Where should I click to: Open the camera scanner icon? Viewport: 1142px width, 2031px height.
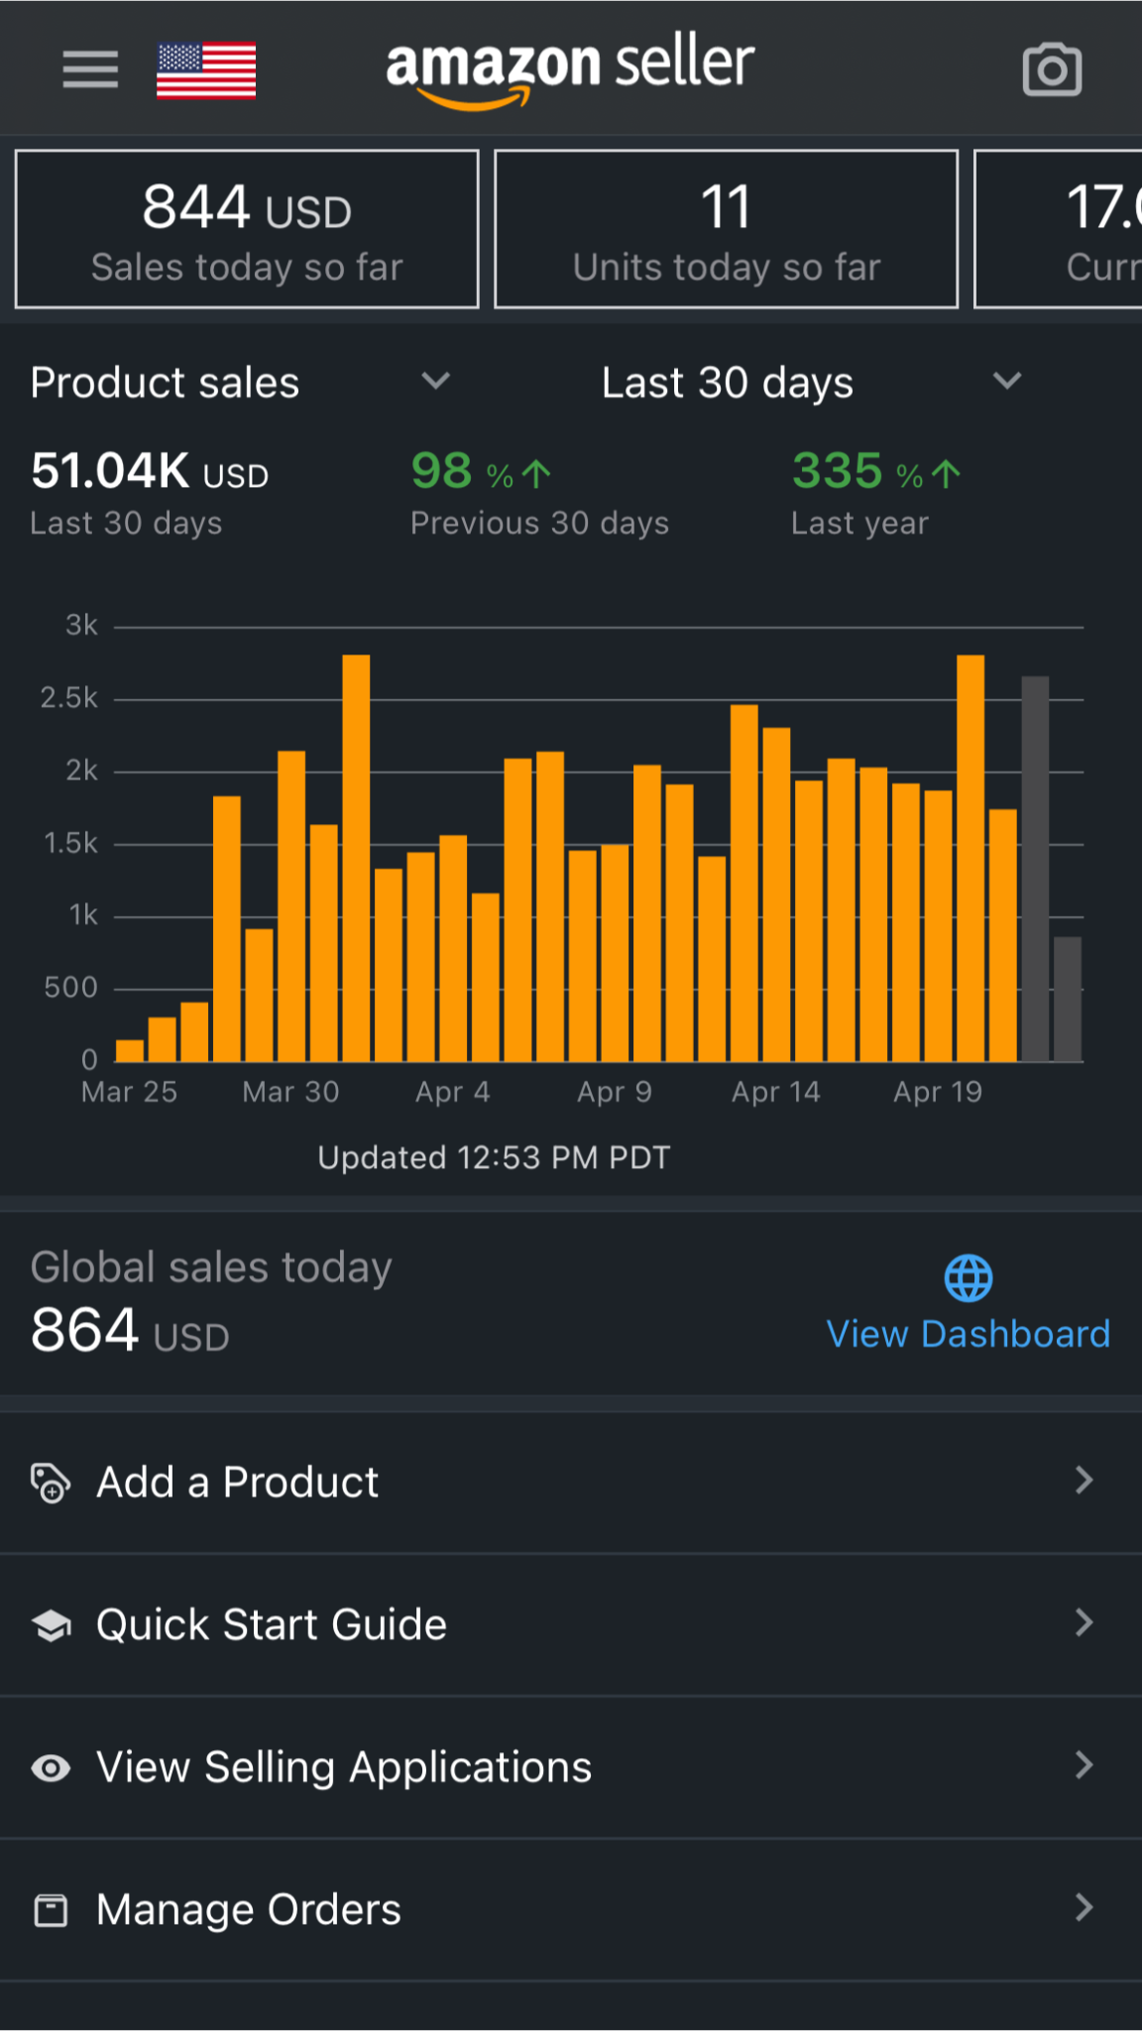[1052, 69]
